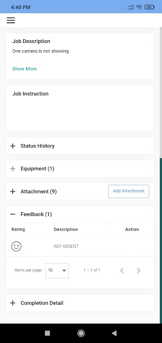
Task: Click the Description column header
Action: coord(66,229)
